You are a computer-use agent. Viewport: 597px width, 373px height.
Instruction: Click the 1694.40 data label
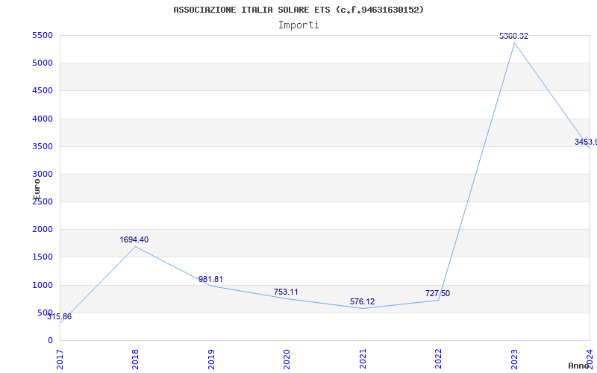point(134,239)
